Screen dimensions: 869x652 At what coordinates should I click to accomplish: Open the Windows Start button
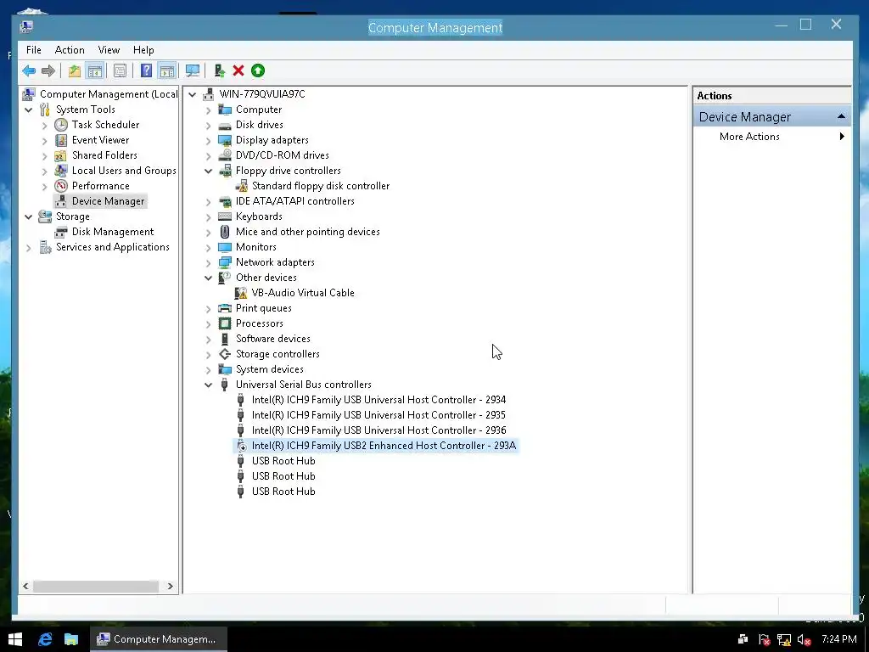click(15, 639)
